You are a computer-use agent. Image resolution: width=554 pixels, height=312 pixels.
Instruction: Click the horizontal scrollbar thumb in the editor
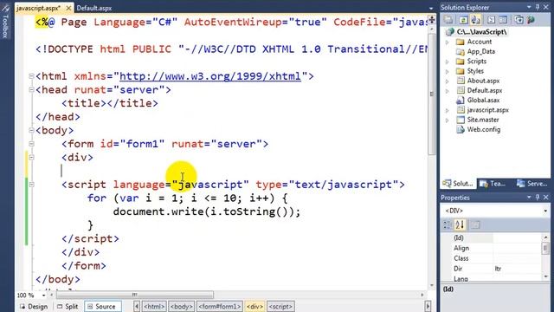(x=135, y=295)
